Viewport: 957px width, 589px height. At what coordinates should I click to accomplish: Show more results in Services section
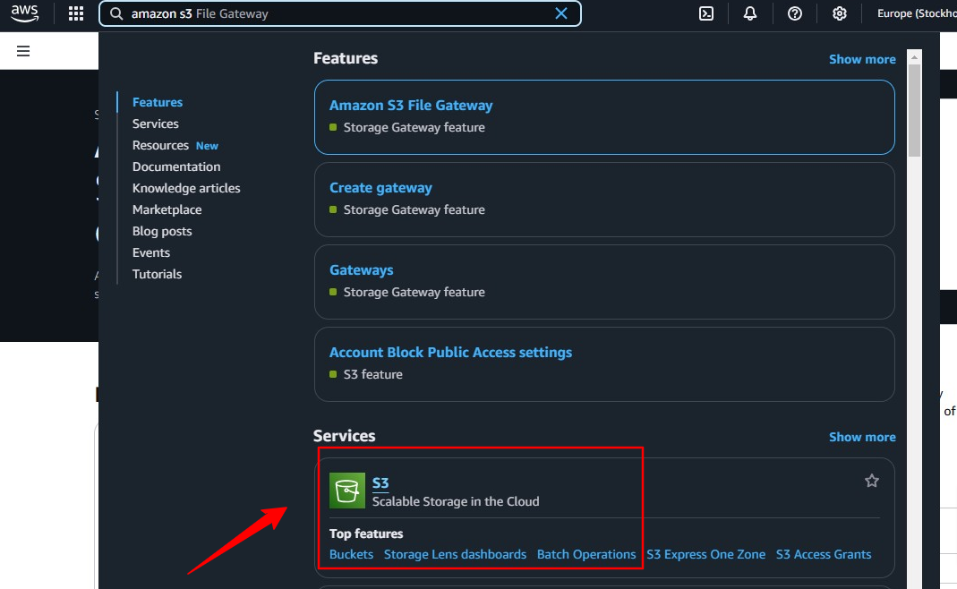point(861,437)
